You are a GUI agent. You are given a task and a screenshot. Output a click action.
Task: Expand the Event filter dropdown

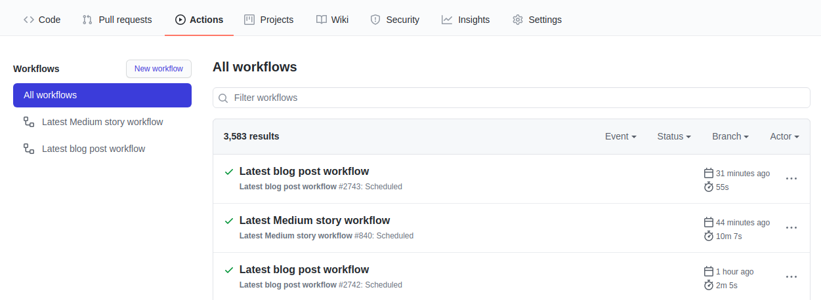coord(621,136)
